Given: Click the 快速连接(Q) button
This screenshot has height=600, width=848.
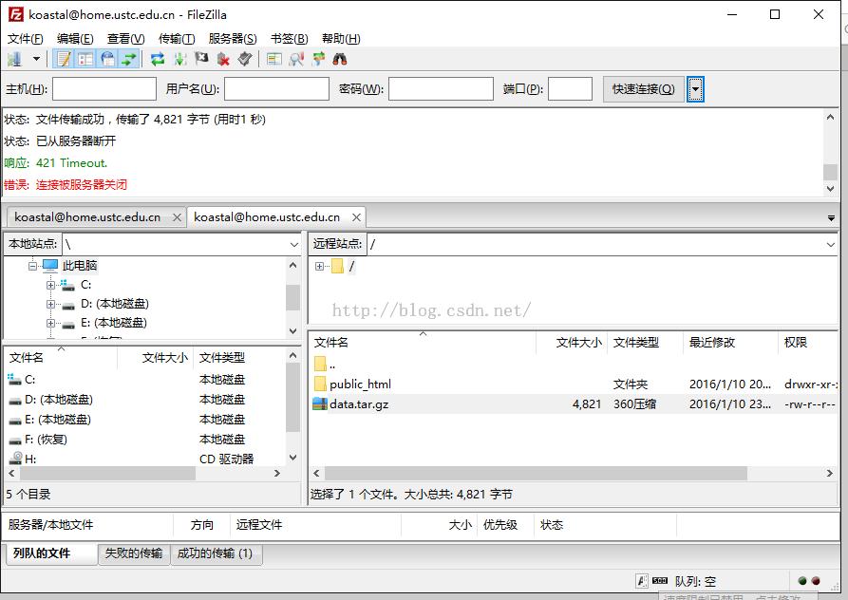Looking at the screenshot, I should (644, 88).
